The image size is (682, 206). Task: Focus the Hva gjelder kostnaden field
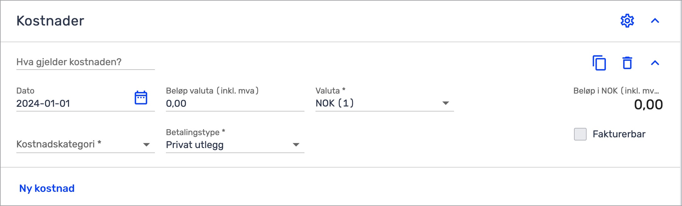click(85, 62)
